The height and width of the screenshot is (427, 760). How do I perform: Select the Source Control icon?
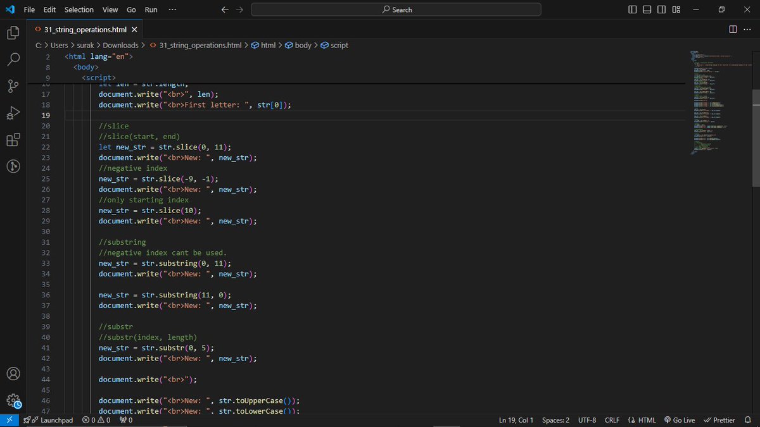tap(13, 86)
